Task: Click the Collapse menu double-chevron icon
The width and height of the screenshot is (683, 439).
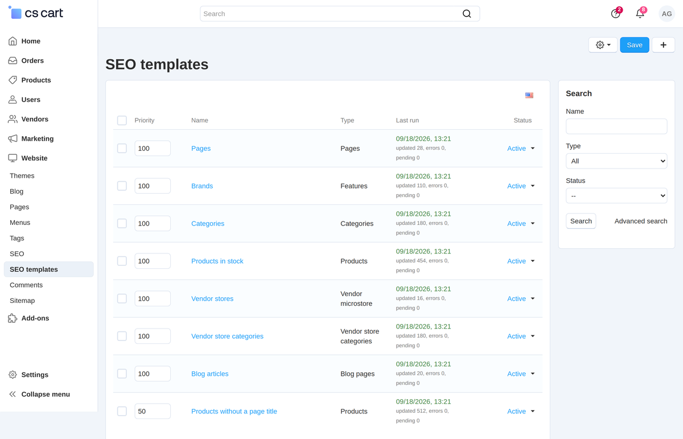Action: [x=13, y=394]
